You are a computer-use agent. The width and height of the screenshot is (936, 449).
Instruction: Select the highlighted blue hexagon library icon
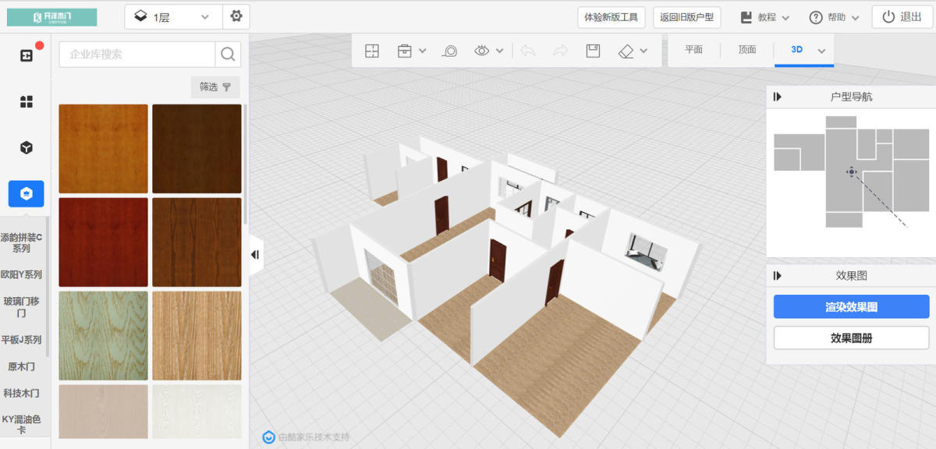point(27,193)
